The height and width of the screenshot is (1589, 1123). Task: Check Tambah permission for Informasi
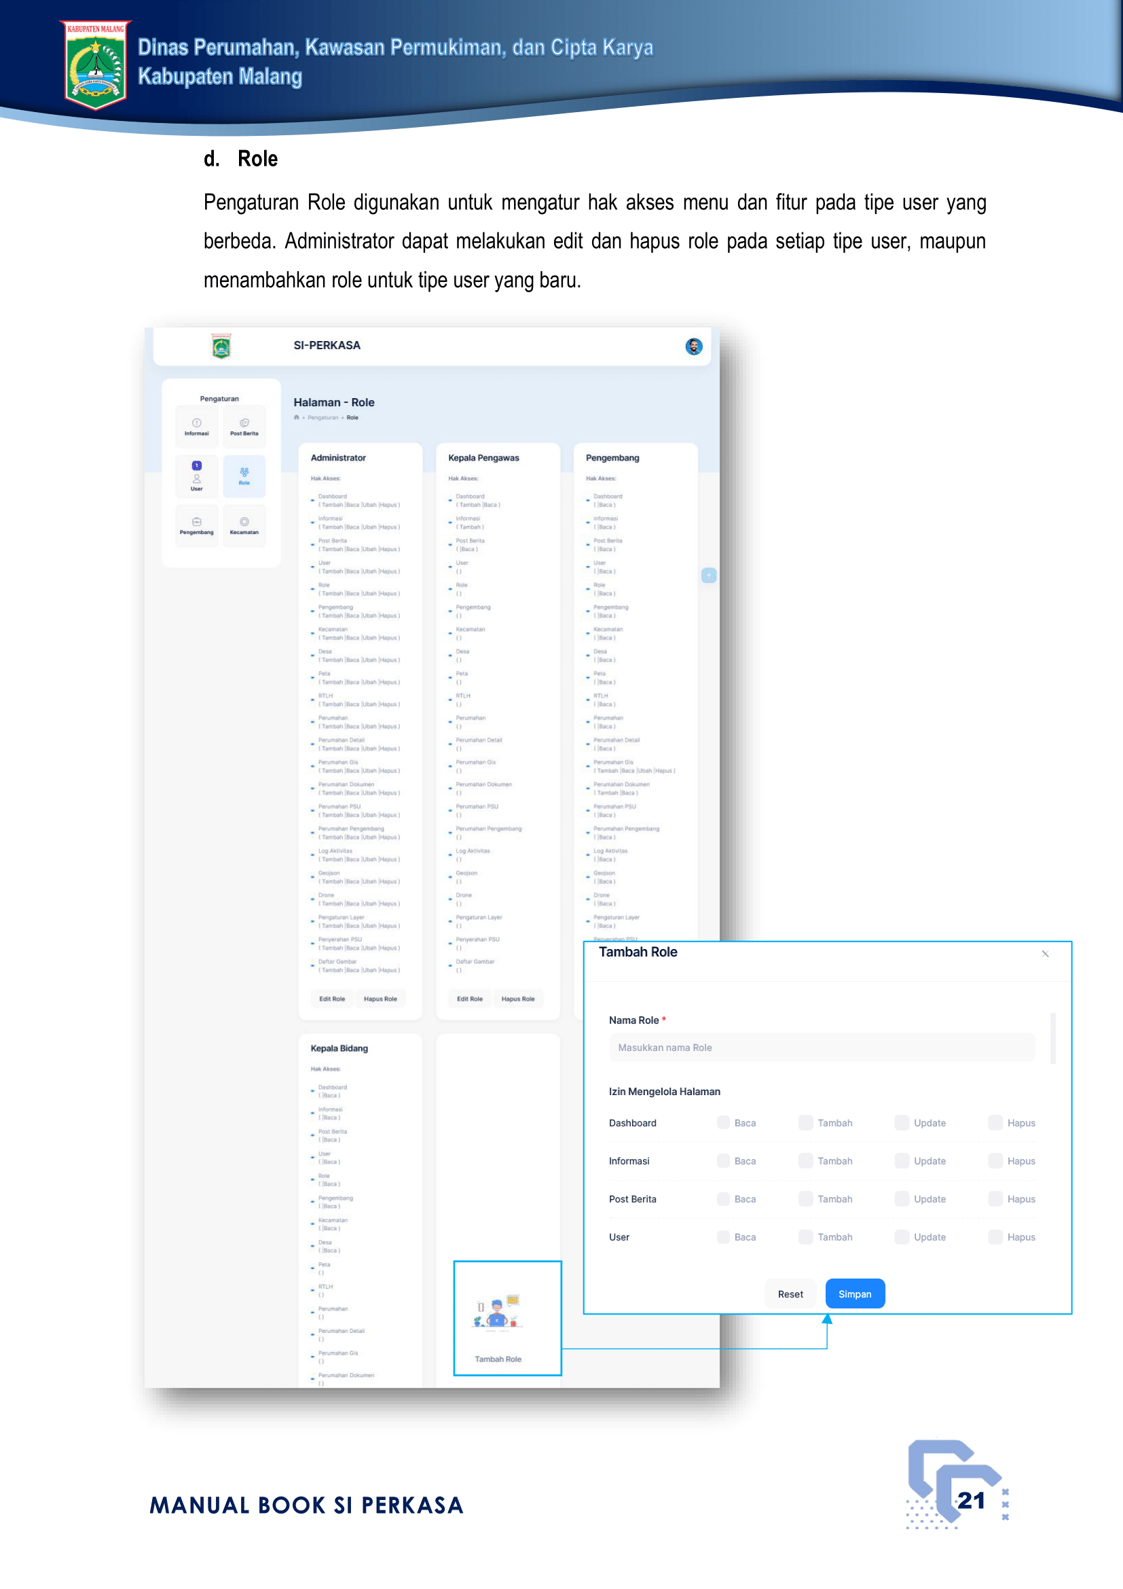806,1160
